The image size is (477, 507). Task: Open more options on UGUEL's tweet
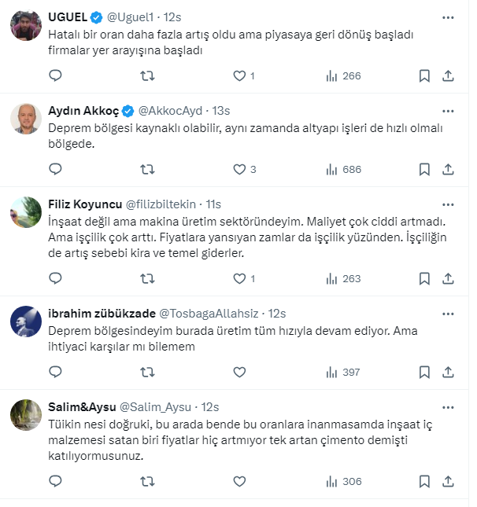click(448, 16)
